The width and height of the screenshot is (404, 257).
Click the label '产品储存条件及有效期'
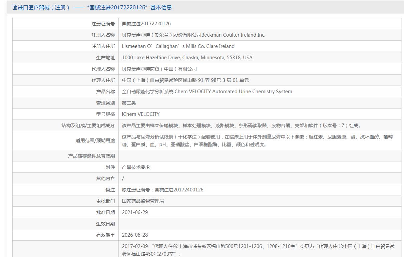tap(91, 156)
